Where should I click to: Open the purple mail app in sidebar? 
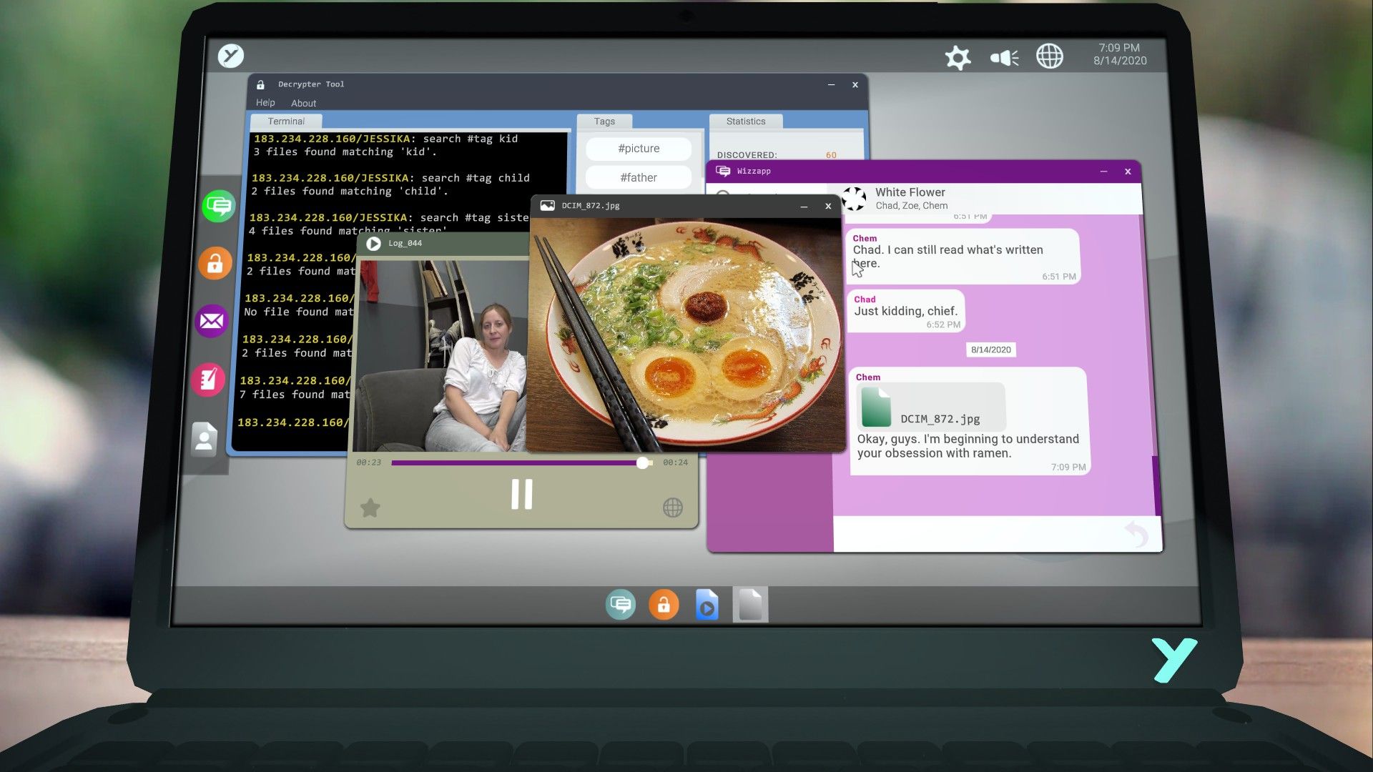(211, 321)
